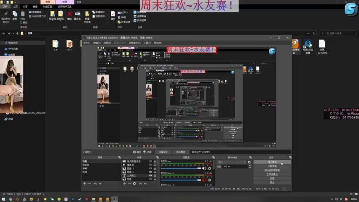The image size is (359, 202).
Task: Add a new source with plus icon
Action: point(125,184)
